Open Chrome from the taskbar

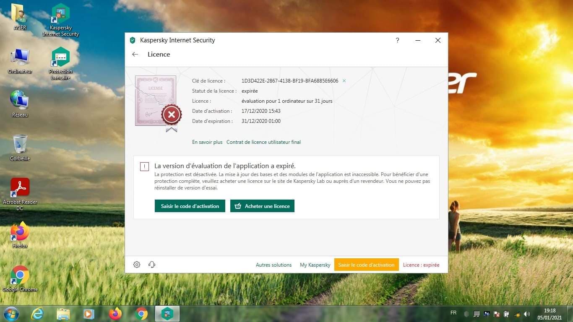pyautogui.click(x=141, y=314)
